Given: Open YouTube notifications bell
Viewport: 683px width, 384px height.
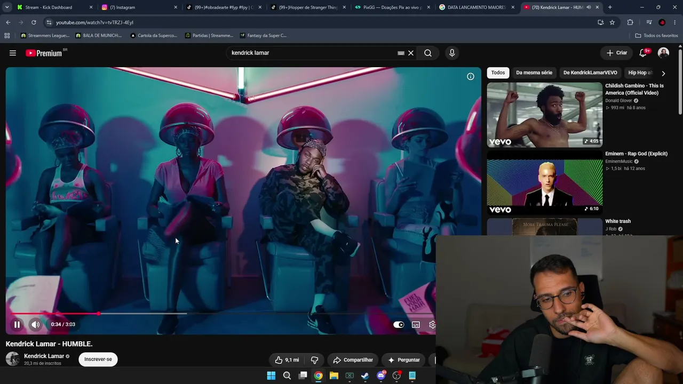Looking at the screenshot, I should 644,53.
